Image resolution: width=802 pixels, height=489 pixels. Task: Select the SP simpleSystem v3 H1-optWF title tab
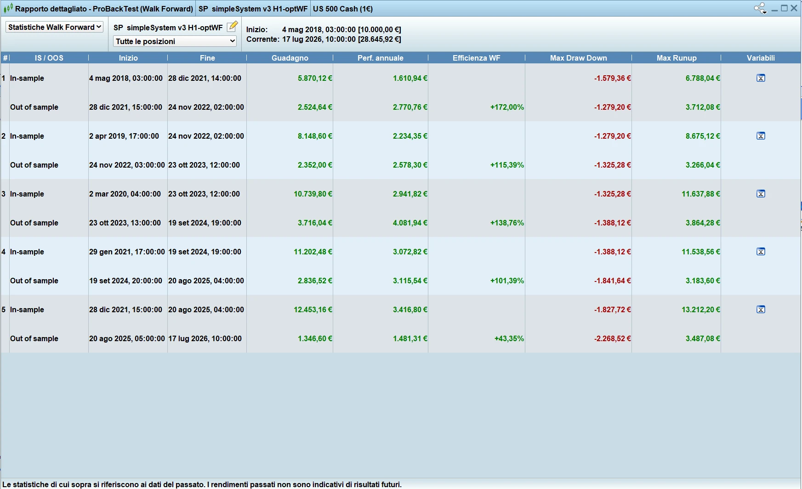[x=253, y=9]
